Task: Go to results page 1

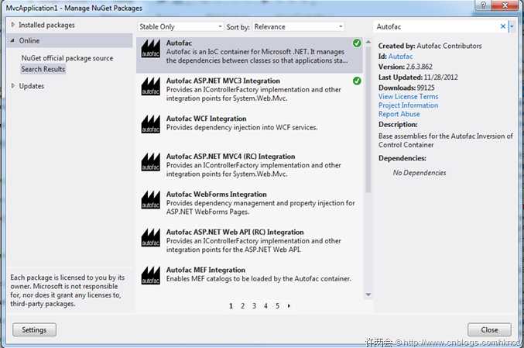Action: pos(231,306)
